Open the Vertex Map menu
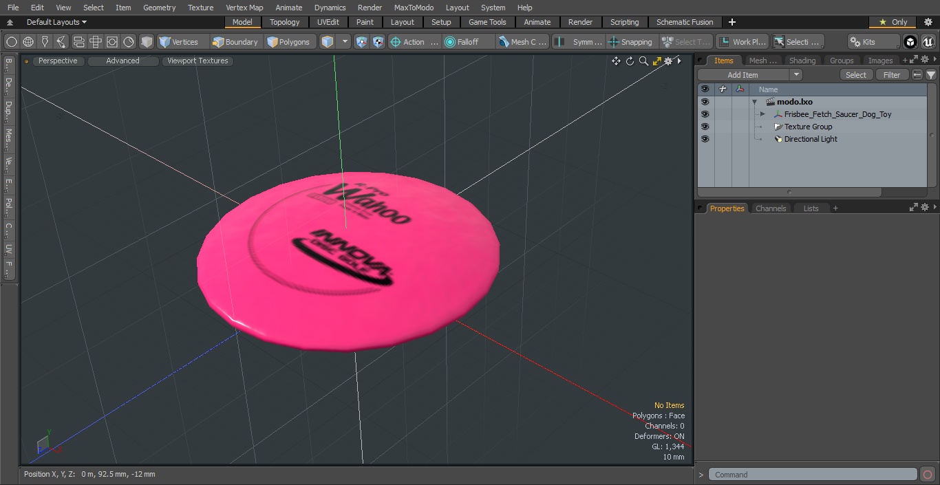Screen dimensions: 940x485 pos(244,8)
